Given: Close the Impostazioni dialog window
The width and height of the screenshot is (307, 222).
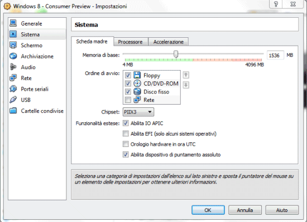Looking at the screenshot, I should pos(293,4).
